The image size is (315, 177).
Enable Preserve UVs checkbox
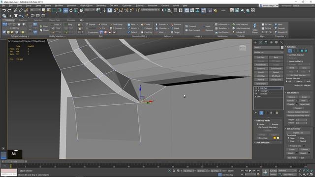click(x=289, y=146)
